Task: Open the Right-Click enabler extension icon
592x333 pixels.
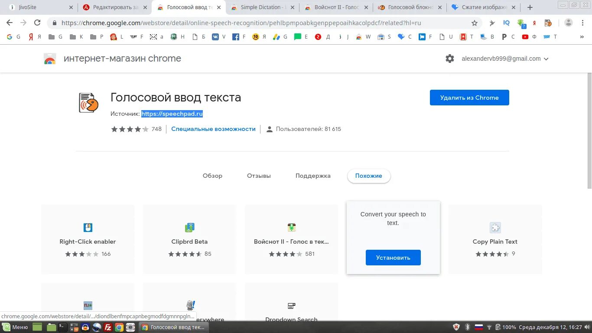Action: (88, 228)
